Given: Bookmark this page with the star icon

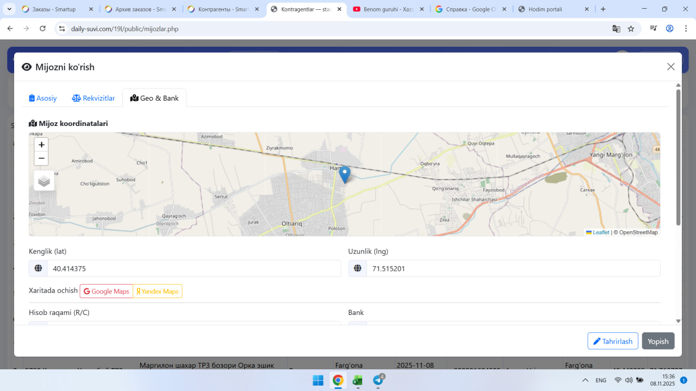Looking at the screenshot, I should (x=631, y=29).
